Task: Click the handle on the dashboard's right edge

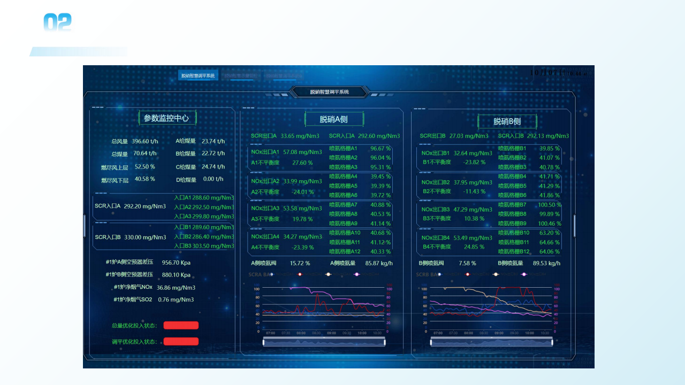Action: [575, 226]
